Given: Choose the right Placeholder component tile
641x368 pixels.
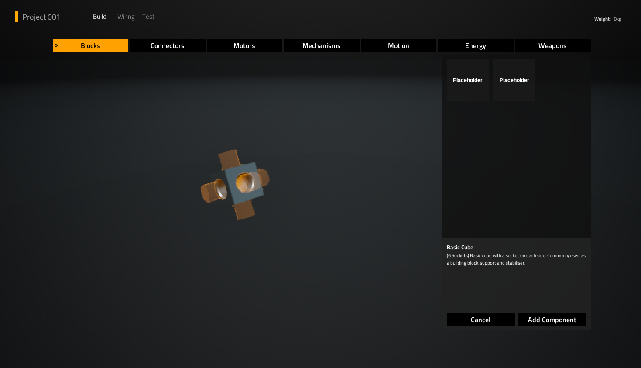Looking at the screenshot, I should tap(514, 80).
